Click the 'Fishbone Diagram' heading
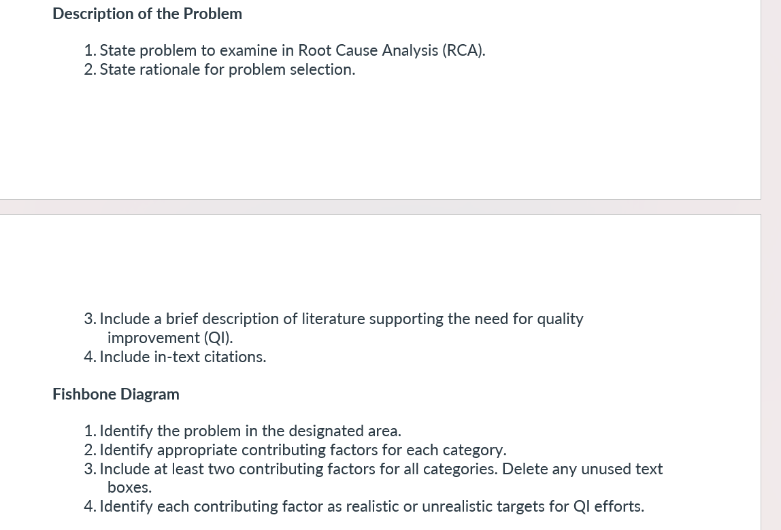 (x=116, y=394)
